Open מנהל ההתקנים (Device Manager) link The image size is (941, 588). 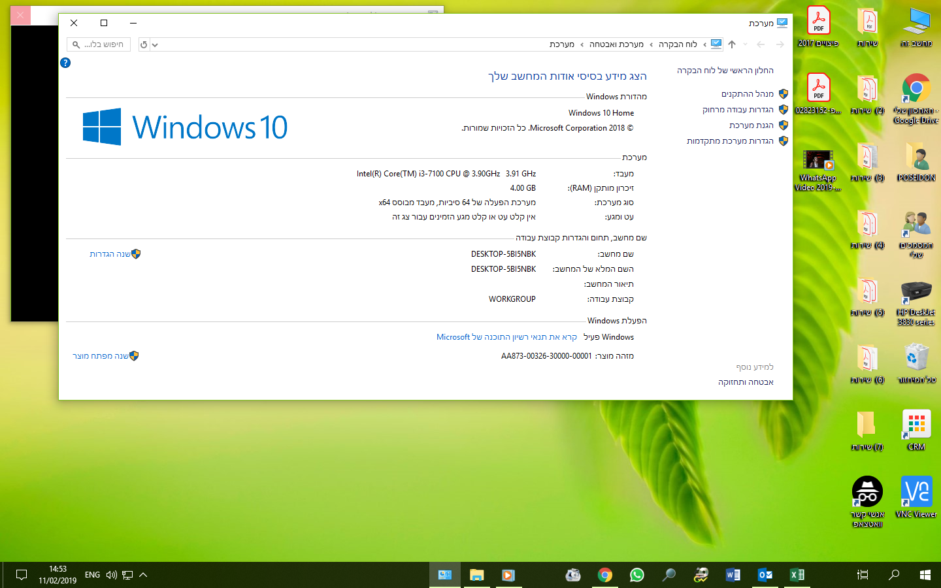click(x=748, y=94)
